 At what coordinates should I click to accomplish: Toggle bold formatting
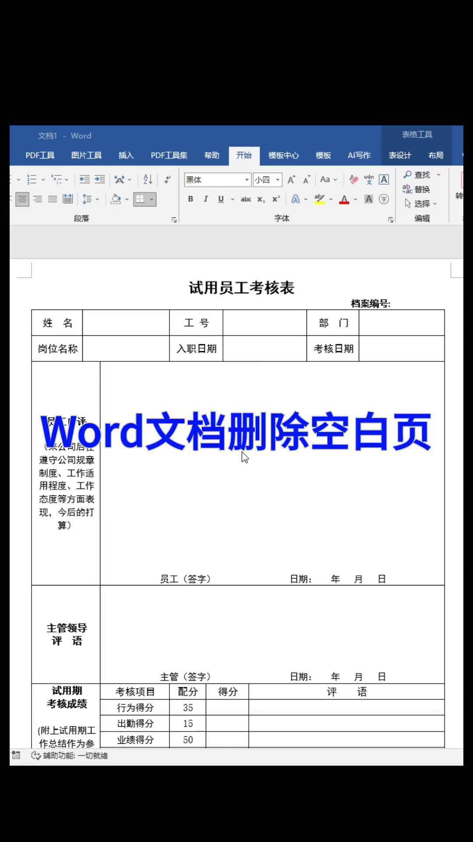click(191, 199)
